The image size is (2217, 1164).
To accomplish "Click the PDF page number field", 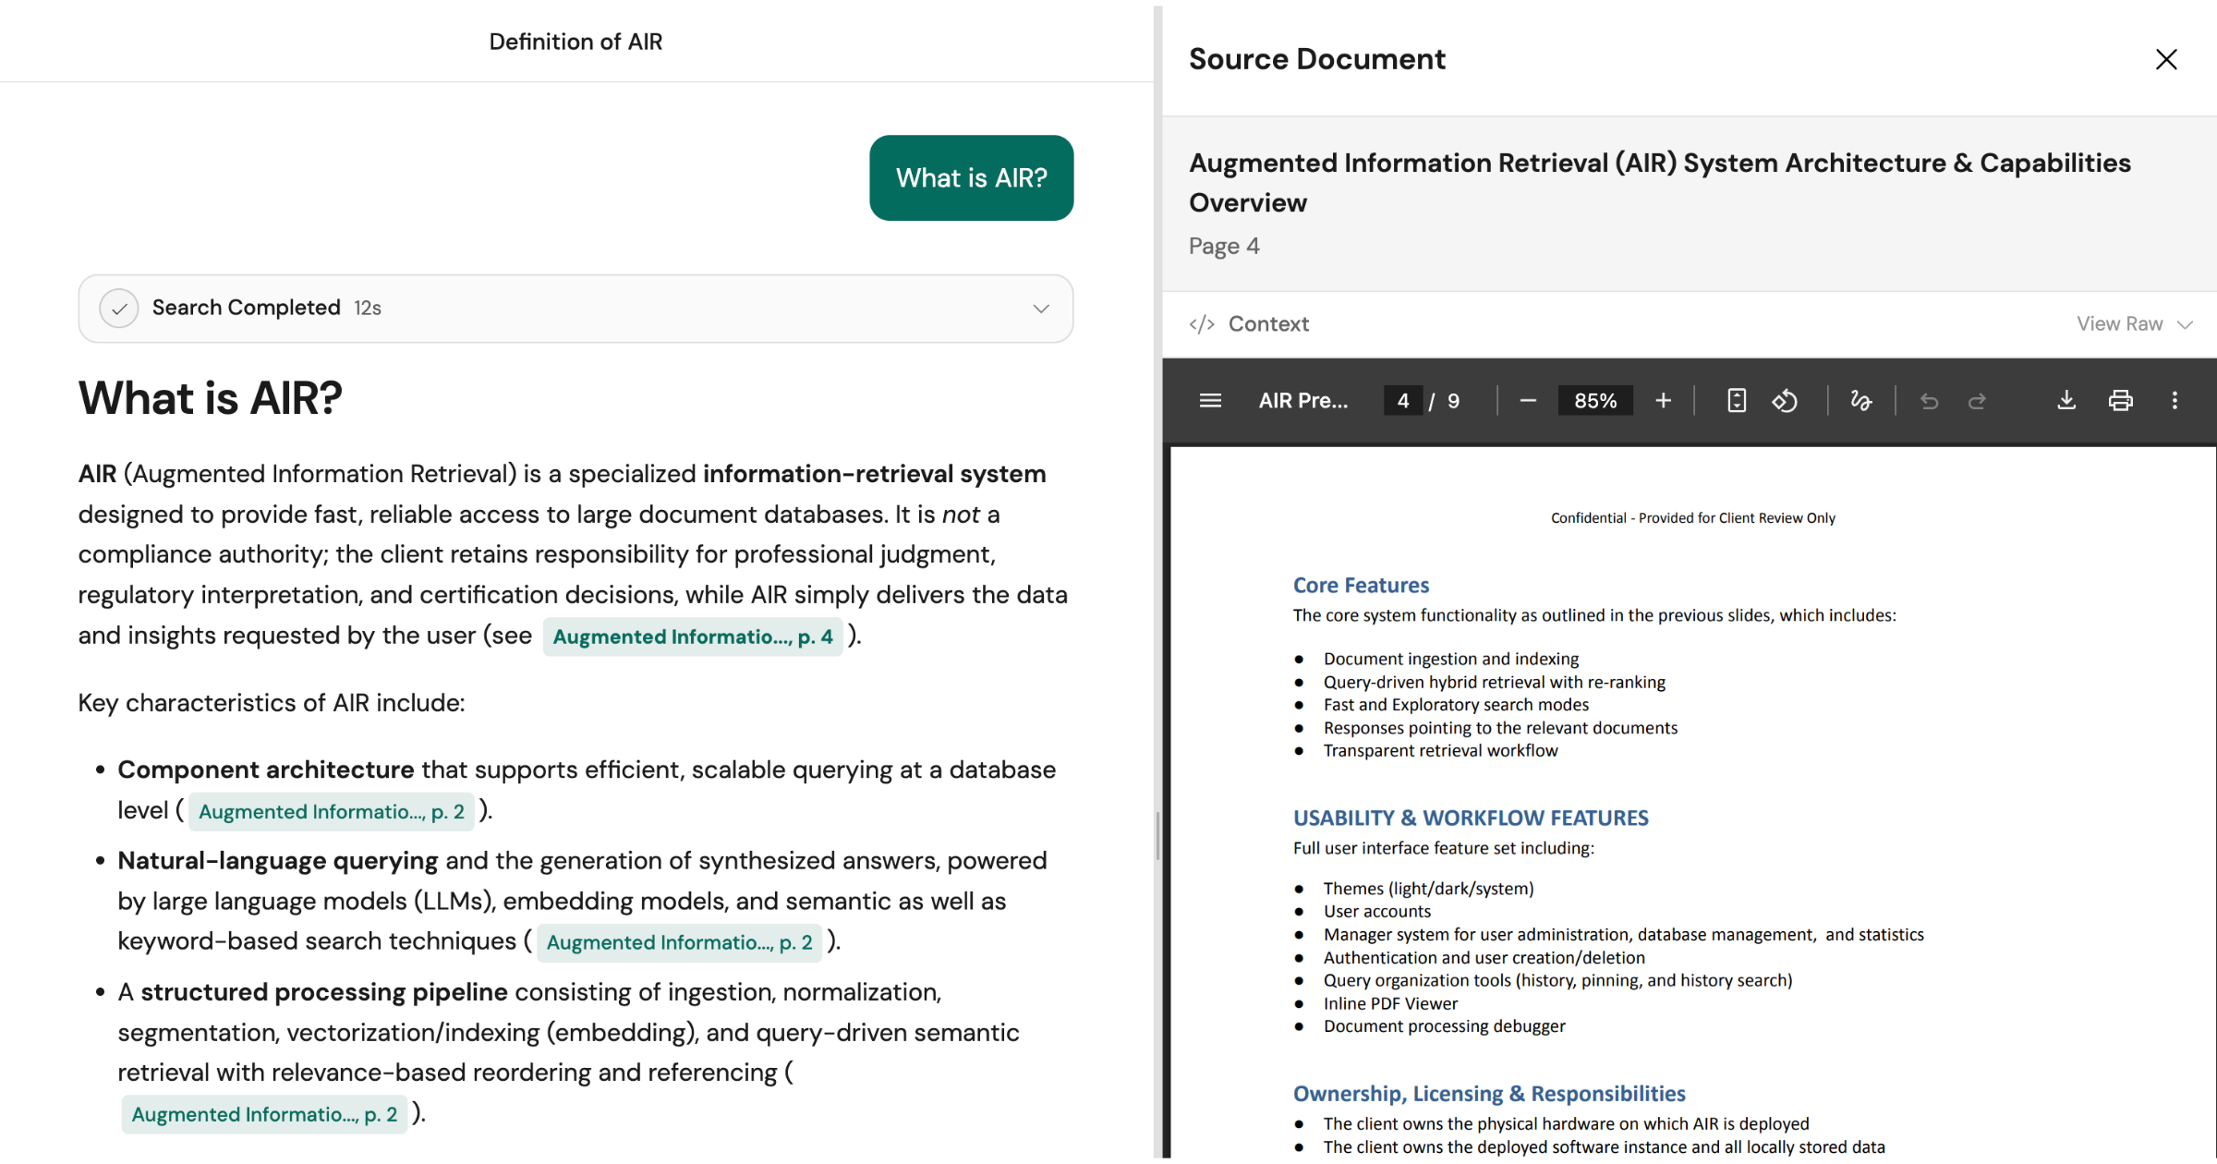I will point(1402,401).
